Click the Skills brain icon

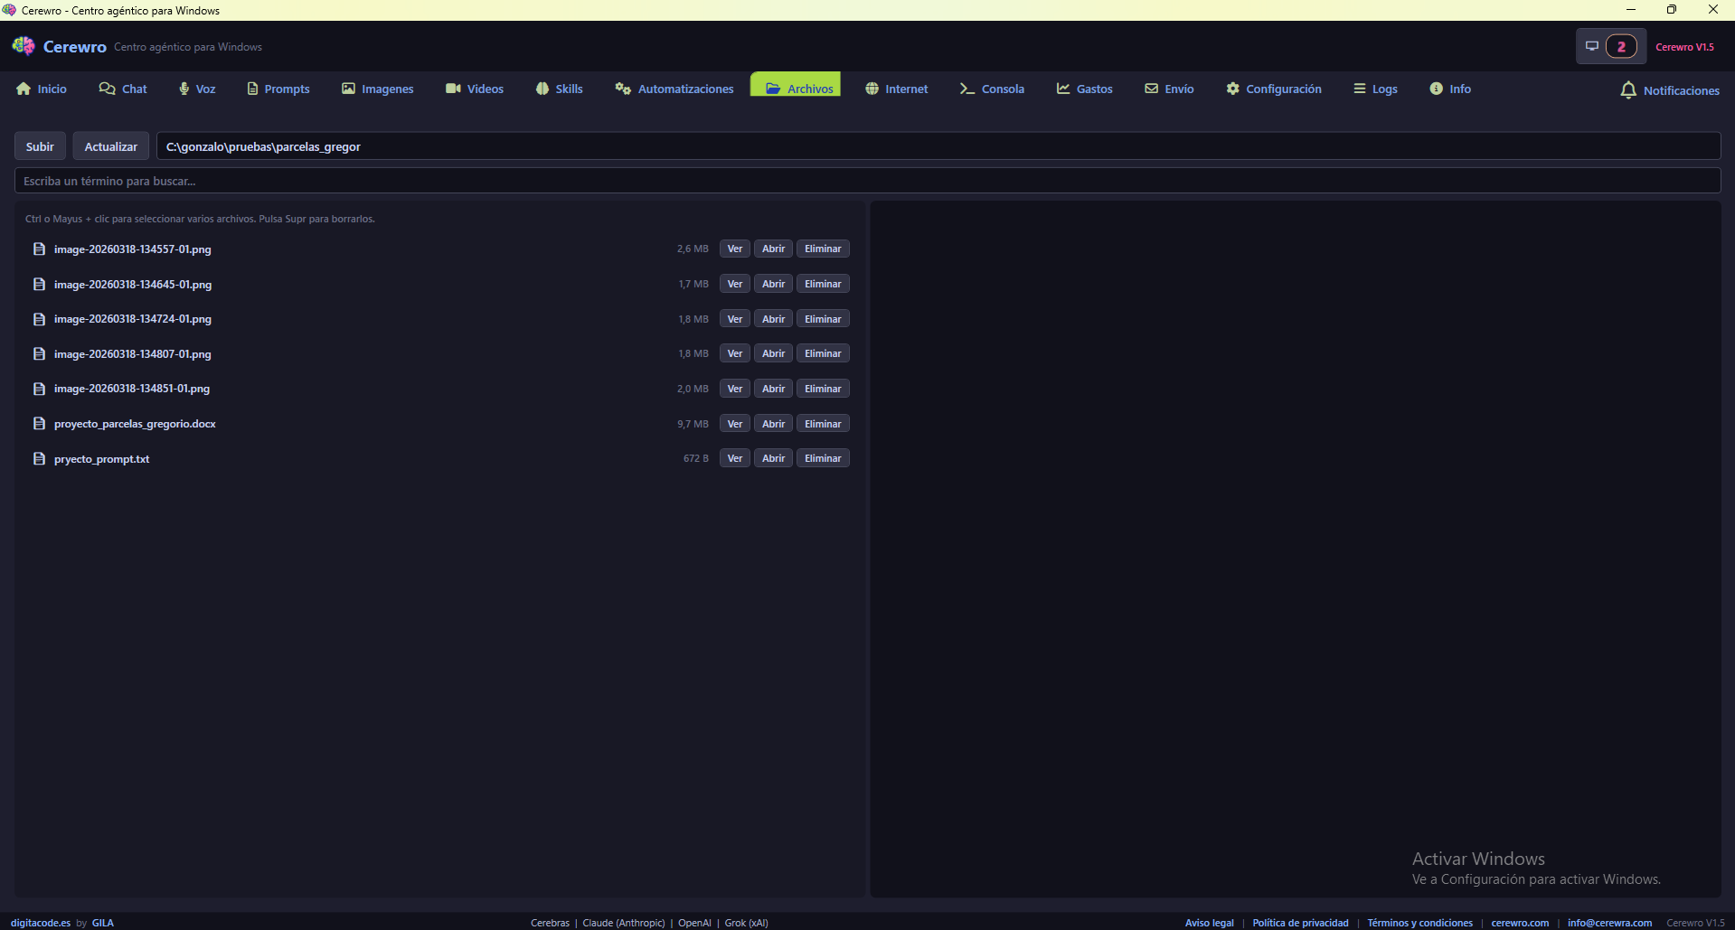tap(542, 89)
